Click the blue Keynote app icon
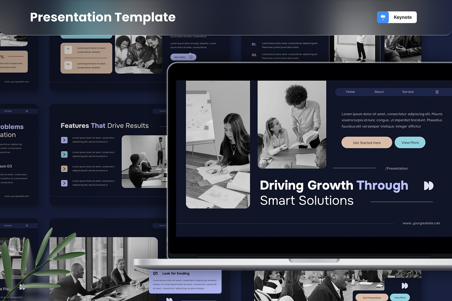Screen dimensions: 452x301 tap(383, 17)
